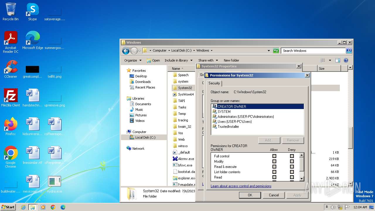
Task: Check Allow for List folder contents
Action: 274,172
